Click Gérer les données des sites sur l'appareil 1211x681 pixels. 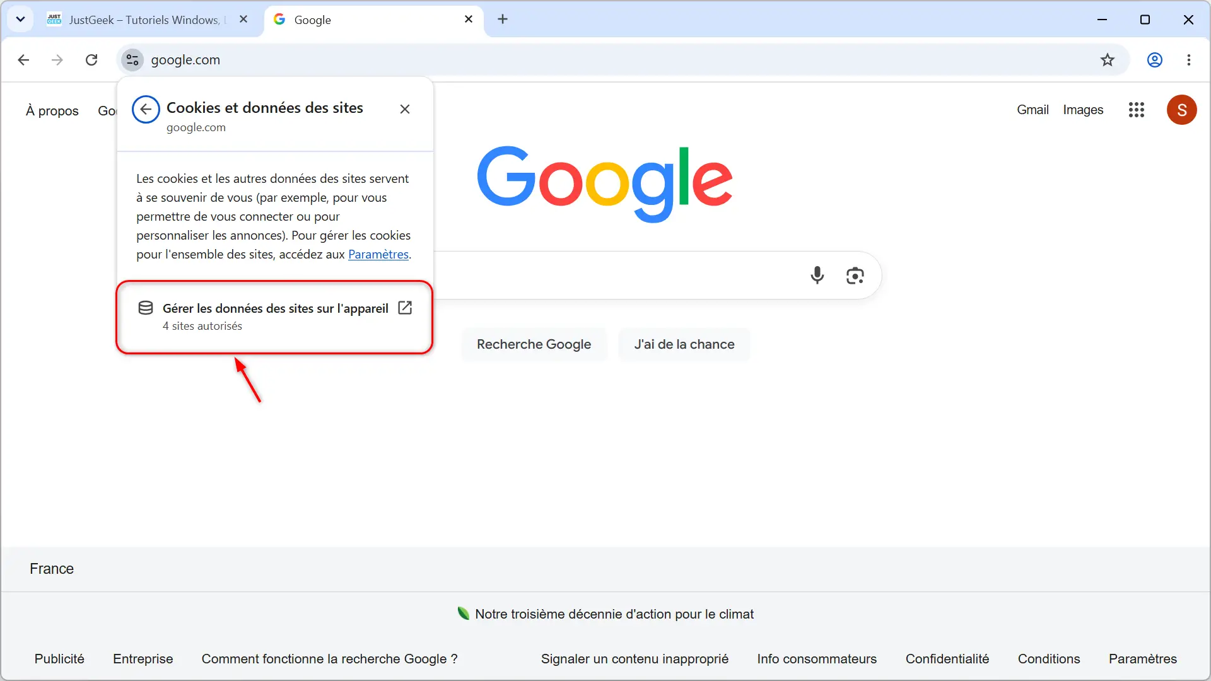(274, 317)
